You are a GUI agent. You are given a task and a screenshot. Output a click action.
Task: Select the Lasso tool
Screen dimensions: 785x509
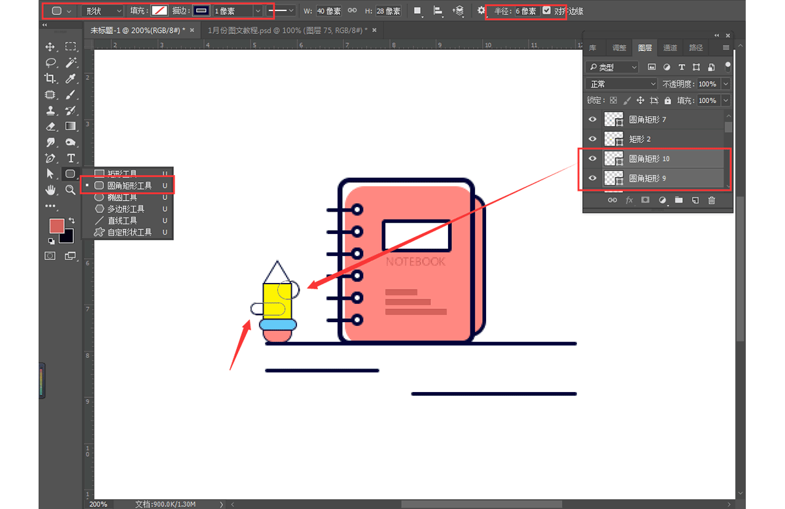(x=50, y=63)
